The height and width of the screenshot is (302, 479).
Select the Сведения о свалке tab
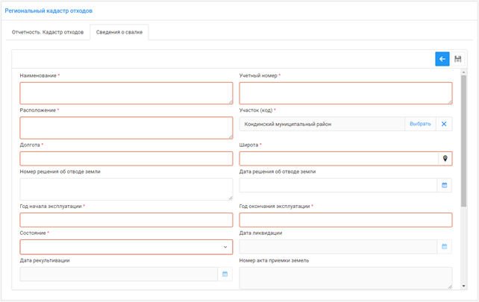coord(119,32)
